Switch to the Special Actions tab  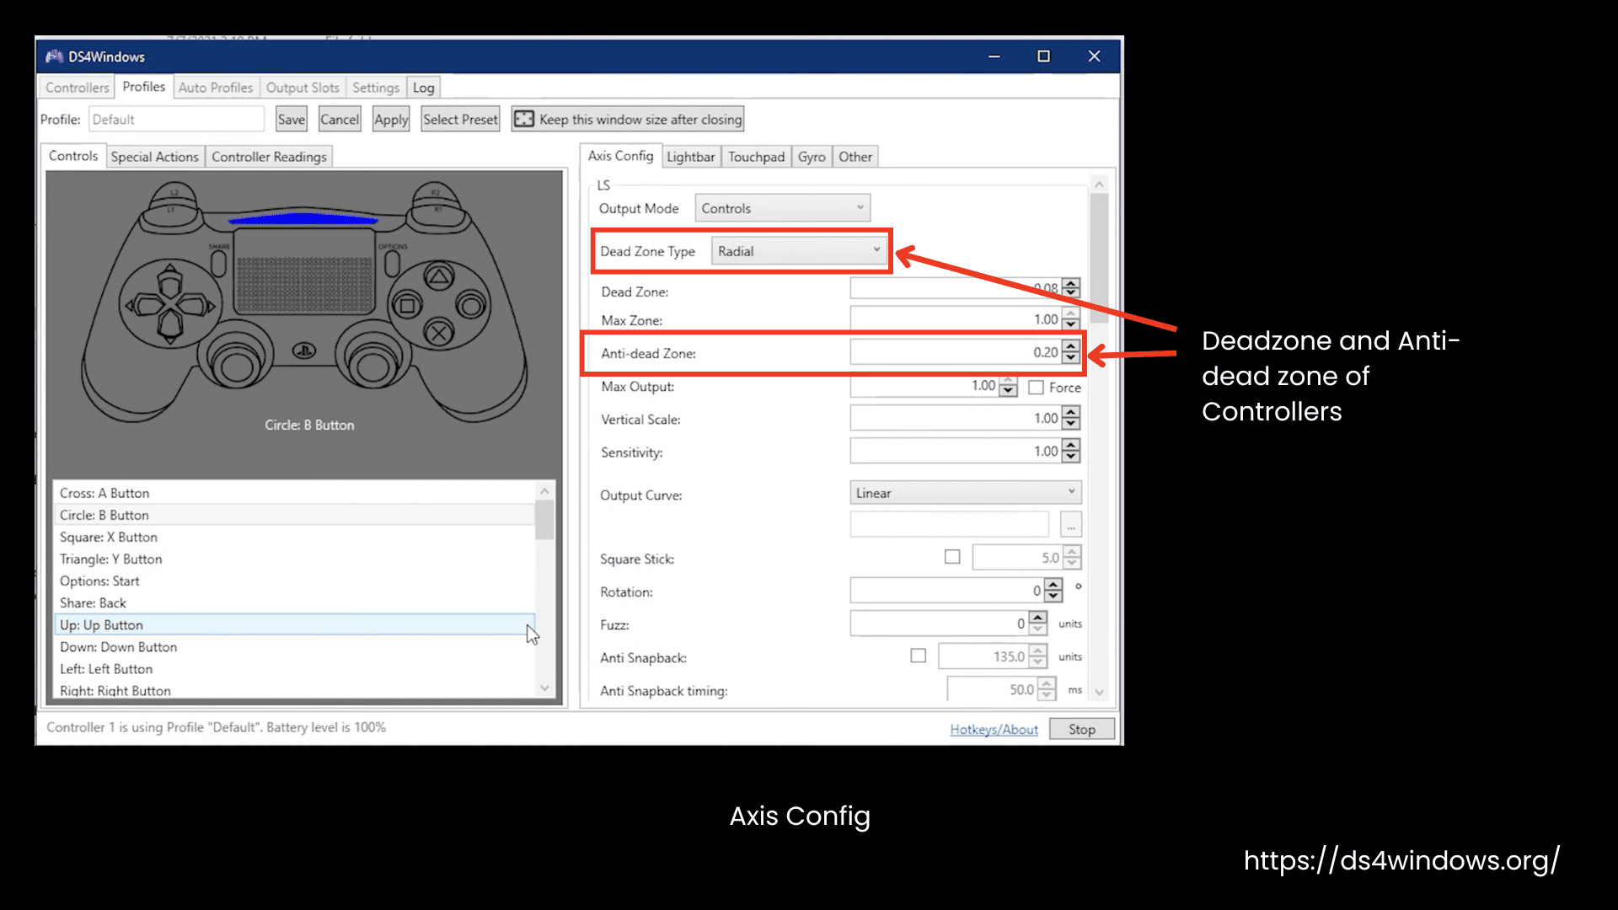click(155, 157)
